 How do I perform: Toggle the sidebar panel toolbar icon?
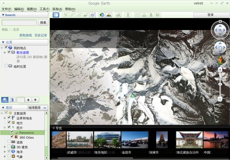(x=56, y=15)
